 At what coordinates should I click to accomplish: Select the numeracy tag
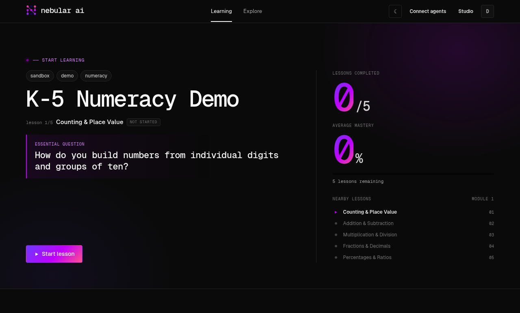coord(96,76)
